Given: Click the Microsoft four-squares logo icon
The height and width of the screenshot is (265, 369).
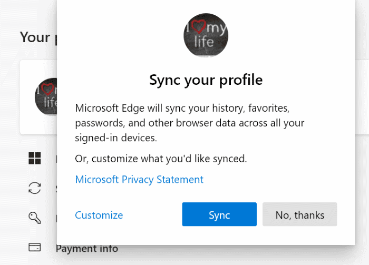Looking at the screenshot, I should click(x=34, y=159).
